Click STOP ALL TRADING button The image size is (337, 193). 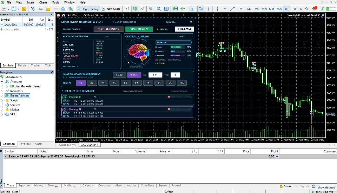108,29
